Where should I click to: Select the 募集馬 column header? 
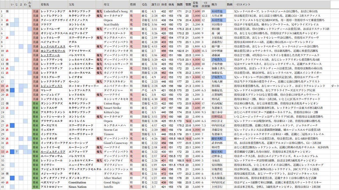[x=45, y=5]
